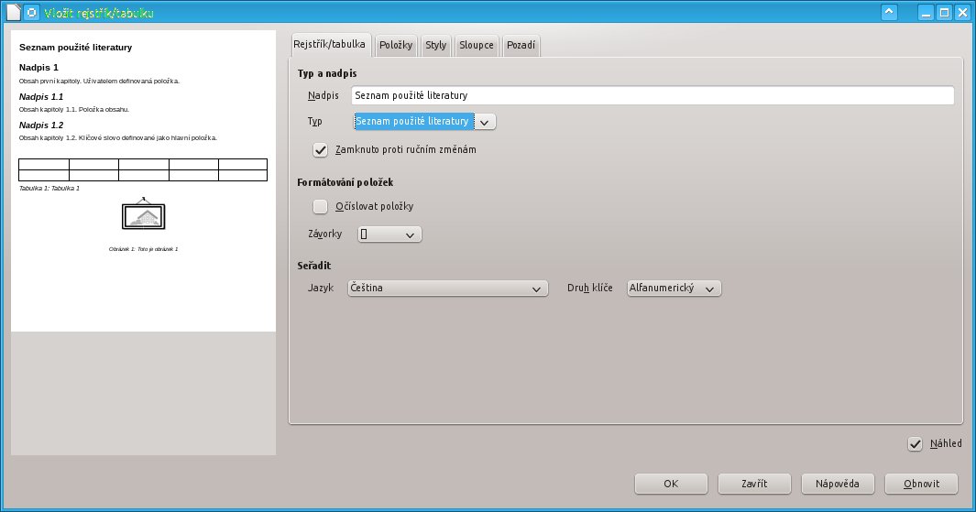Switch to the Styly tab
976x512 pixels.
[436, 45]
